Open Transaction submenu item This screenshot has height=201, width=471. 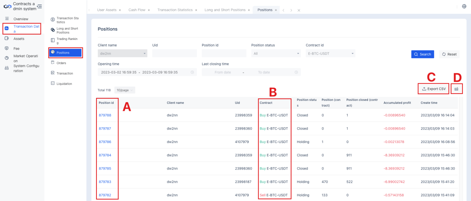(x=65, y=73)
